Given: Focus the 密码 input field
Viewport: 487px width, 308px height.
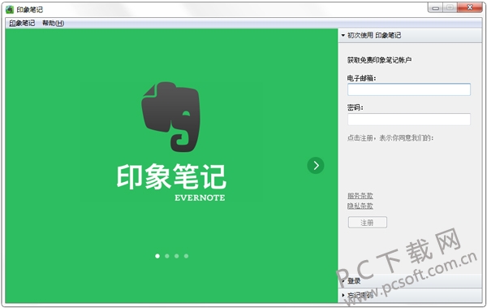Looking at the screenshot, I should pos(409,119).
